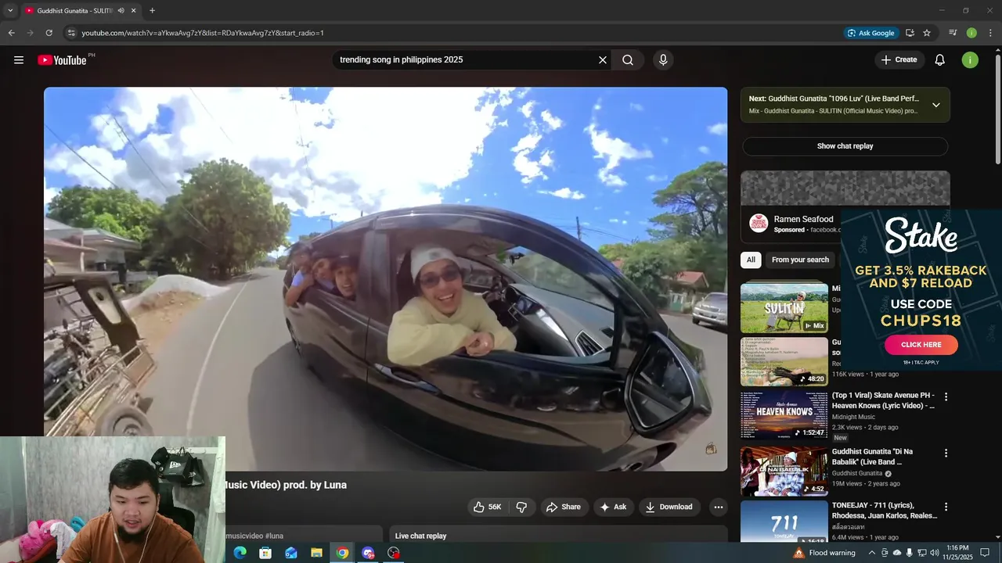Bookmark this tab with star icon
Viewport: 1002px width, 563px height.
click(927, 33)
